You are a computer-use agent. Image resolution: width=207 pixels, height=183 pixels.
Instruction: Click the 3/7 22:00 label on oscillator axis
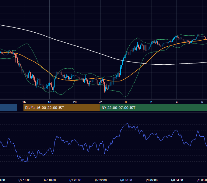click(x=100, y=180)
